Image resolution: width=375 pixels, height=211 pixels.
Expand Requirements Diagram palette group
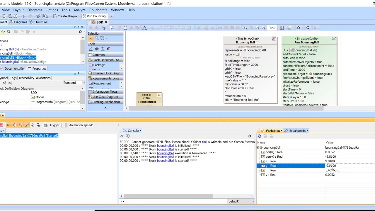click(105, 78)
